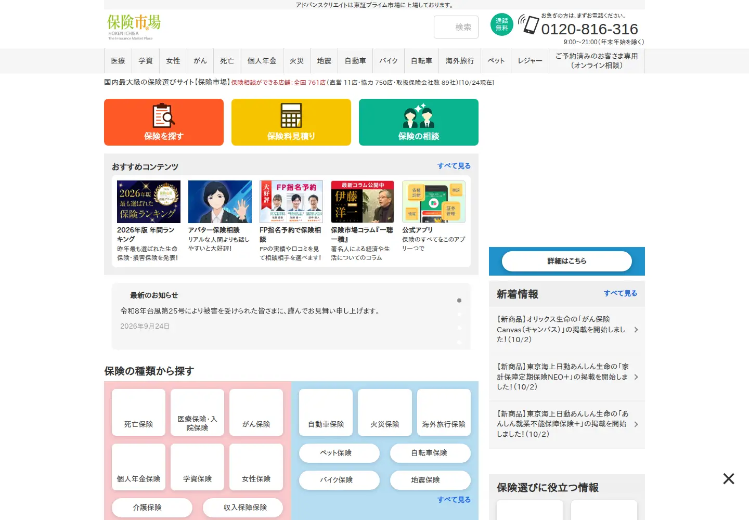Viewport: 749px width, 520px height.
Task: Select バイク in navigation bar
Action: pos(388,61)
